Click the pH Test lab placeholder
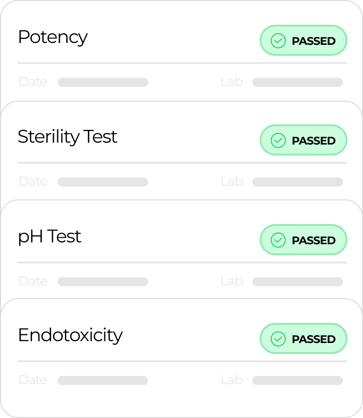The image size is (363, 418). point(298,282)
